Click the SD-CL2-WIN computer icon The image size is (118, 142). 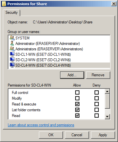click(12, 60)
